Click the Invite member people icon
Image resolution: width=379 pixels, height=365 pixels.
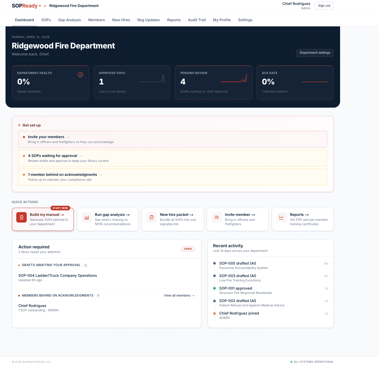(217, 217)
